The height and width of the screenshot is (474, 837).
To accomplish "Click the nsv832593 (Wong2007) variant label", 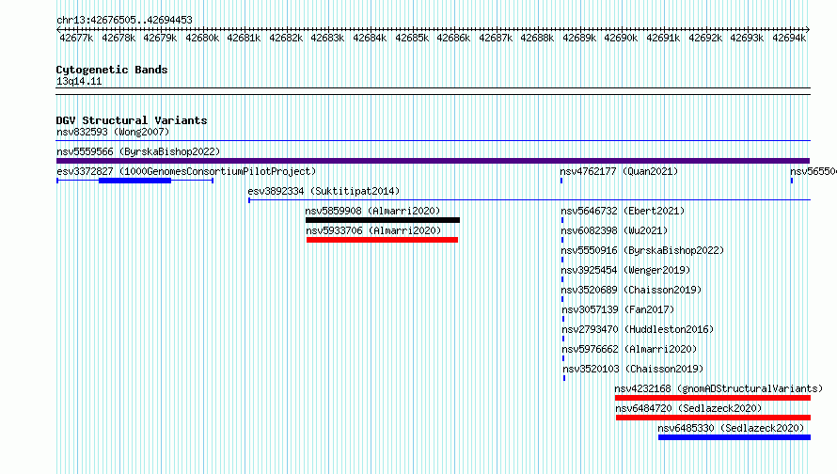I will 113,132.
